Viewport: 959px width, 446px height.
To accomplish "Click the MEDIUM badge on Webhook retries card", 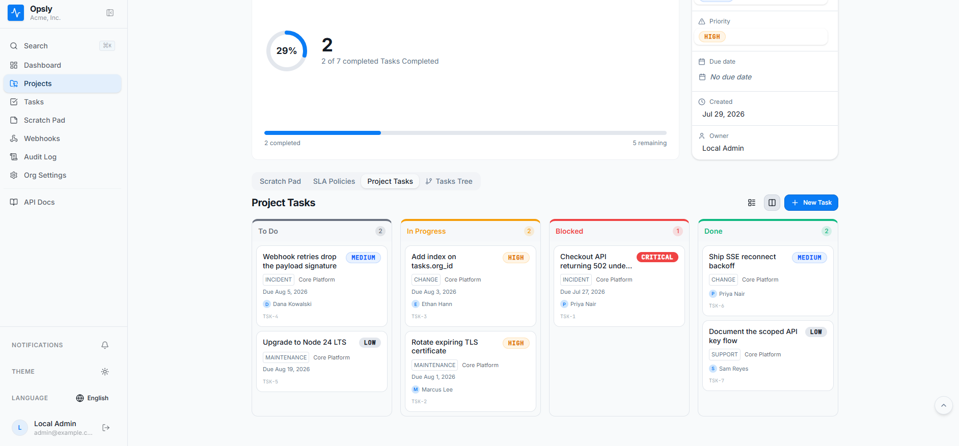I will [x=363, y=258].
